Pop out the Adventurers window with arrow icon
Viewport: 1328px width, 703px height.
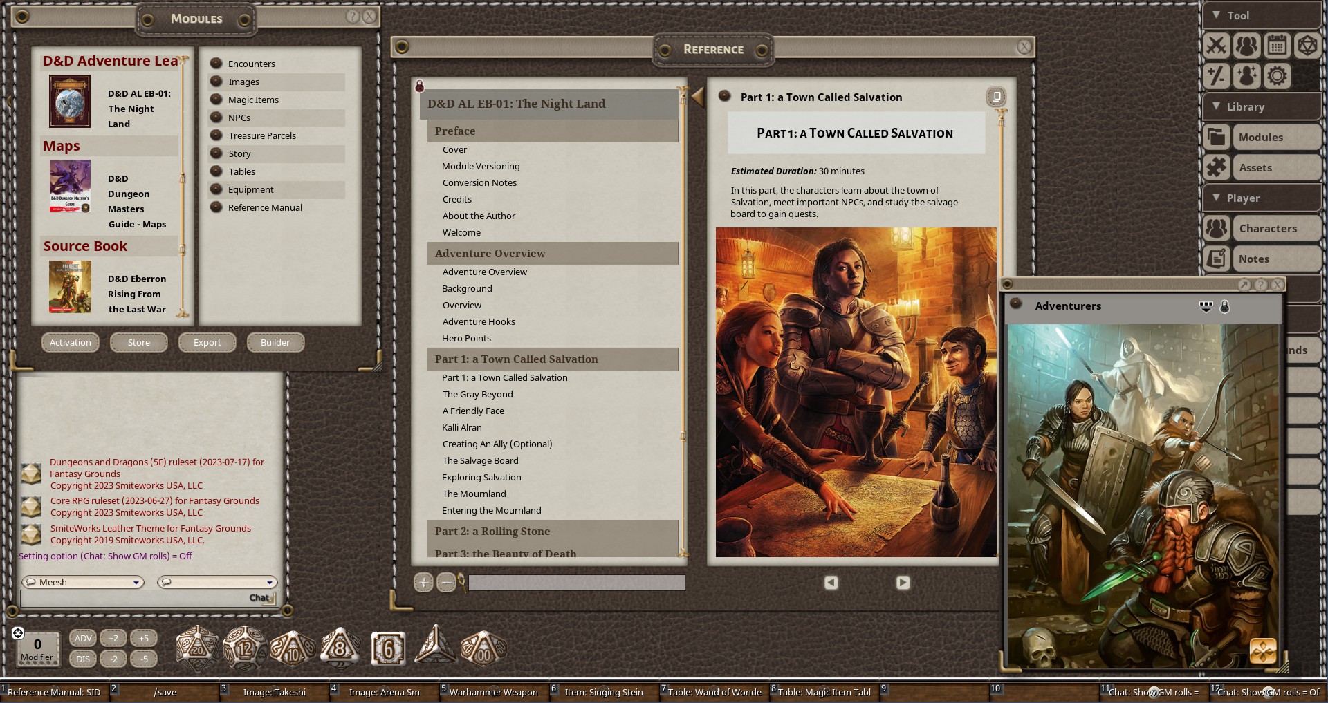pos(1244,285)
